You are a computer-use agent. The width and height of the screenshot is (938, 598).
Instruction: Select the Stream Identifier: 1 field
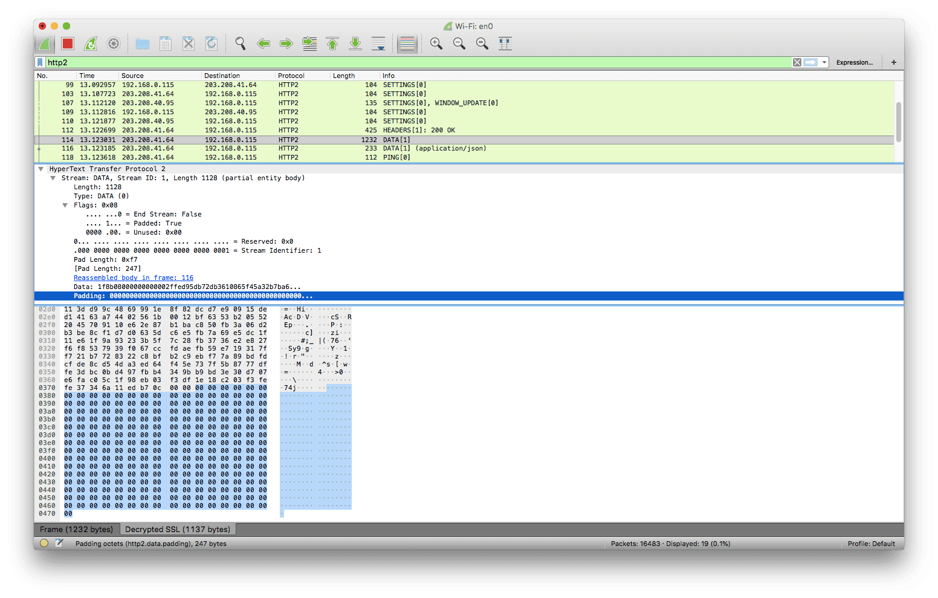click(198, 250)
